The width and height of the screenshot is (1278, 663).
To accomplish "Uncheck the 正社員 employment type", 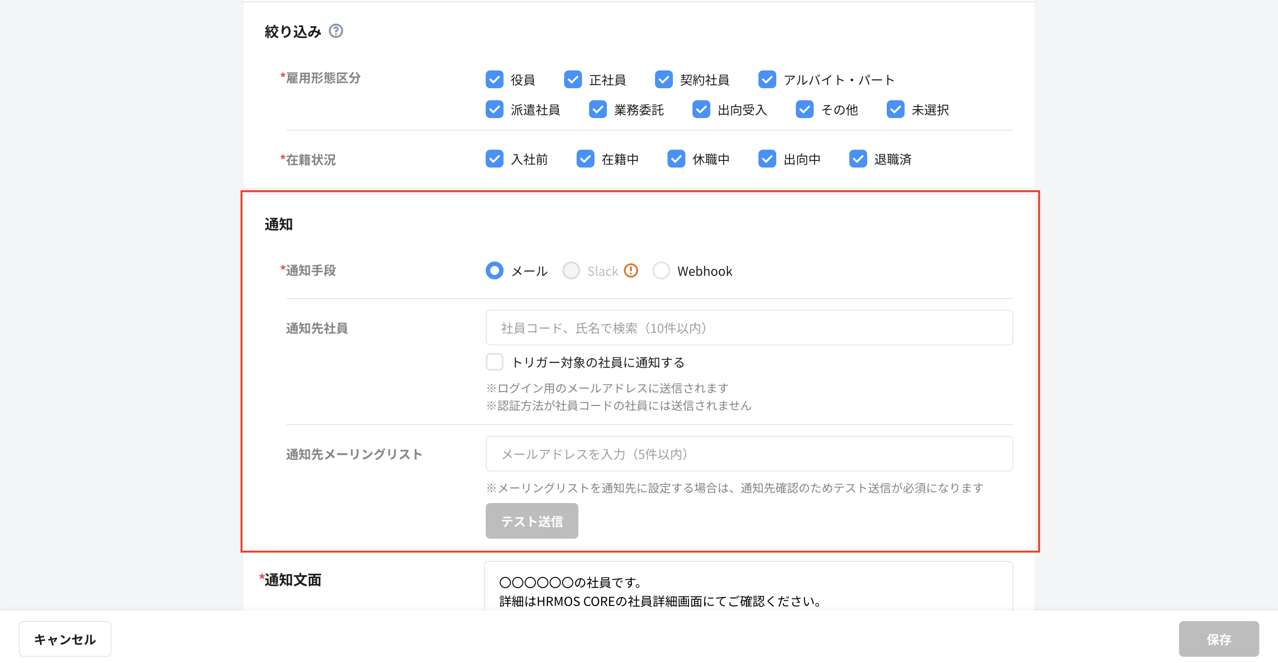I will pyautogui.click(x=573, y=79).
